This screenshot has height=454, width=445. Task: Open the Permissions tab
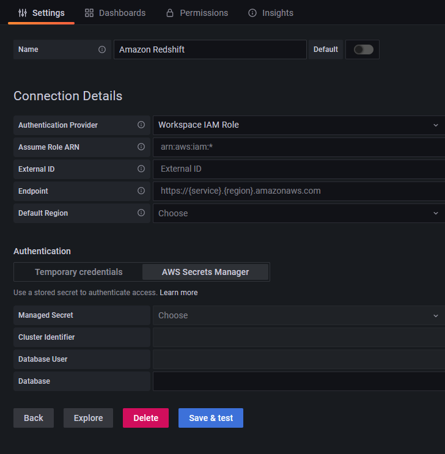click(197, 13)
